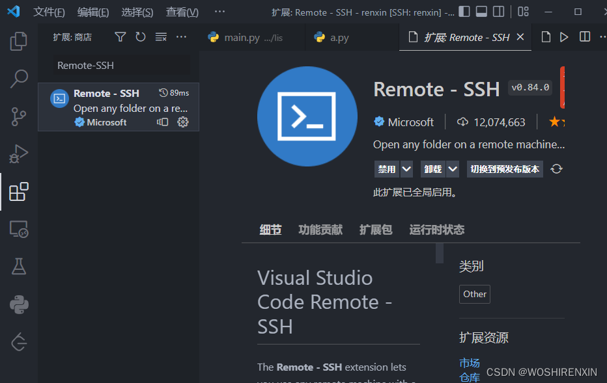Click the large Remote - SSH extension logo

coord(307,116)
